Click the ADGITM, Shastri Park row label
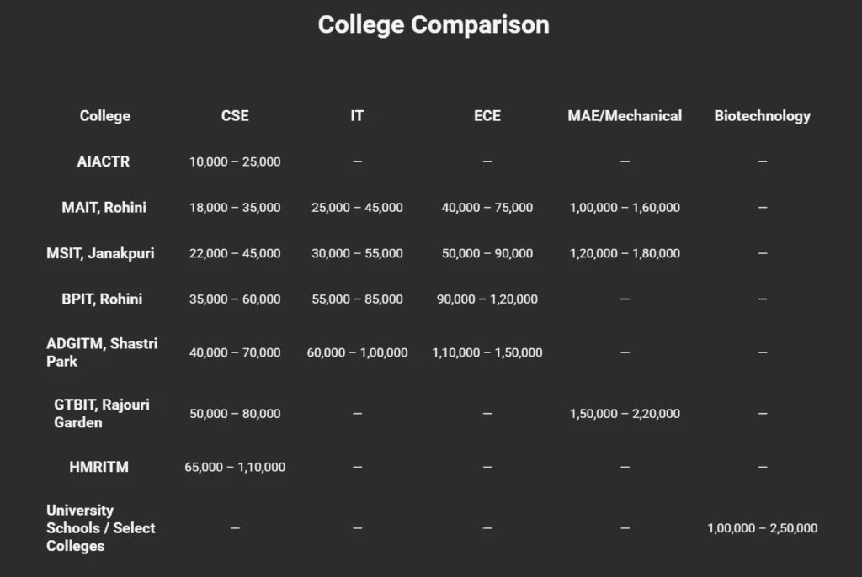This screenshot has width=862, height=577. [102, 352]
